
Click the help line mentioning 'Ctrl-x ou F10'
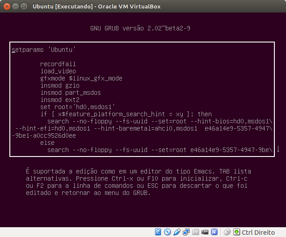(137, 178)
